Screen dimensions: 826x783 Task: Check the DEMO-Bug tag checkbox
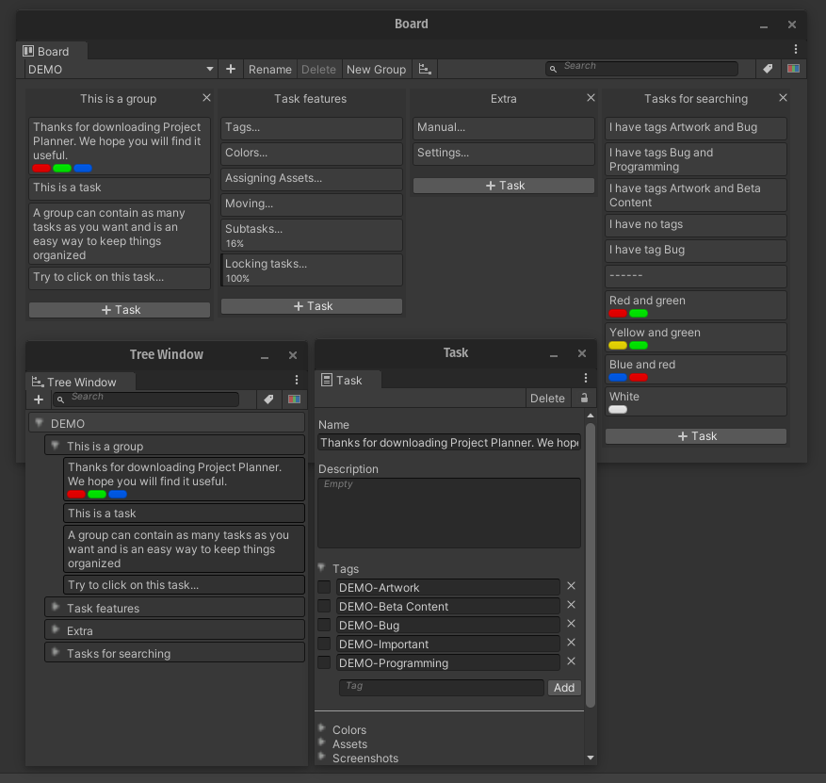325,625
